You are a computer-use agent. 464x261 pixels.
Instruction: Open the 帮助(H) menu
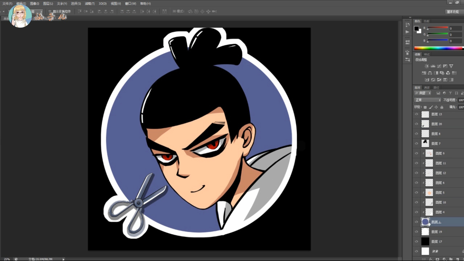tap(145, 4)
